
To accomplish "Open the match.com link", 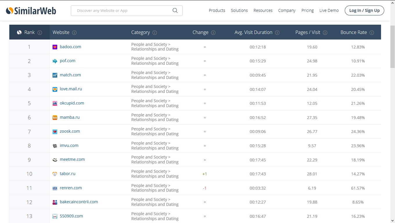I will 70,75.
